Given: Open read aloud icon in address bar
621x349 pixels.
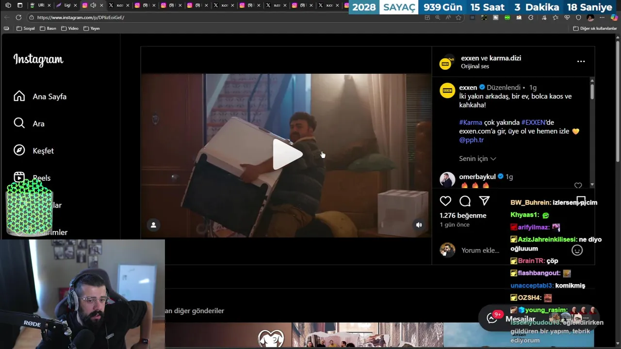Looking at the screenshot, I should point(448,17).
